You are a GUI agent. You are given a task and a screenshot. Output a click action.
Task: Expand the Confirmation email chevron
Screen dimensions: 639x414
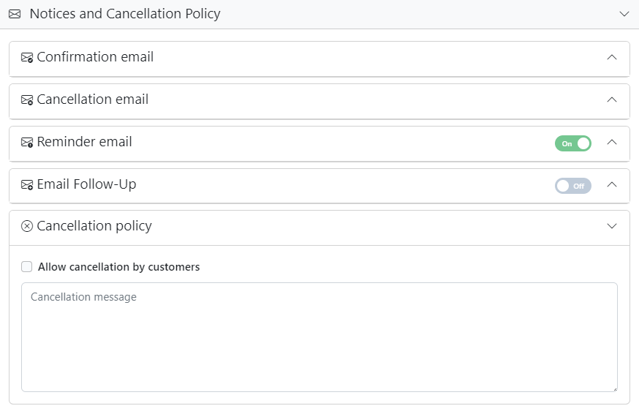(x=612, y=57)
